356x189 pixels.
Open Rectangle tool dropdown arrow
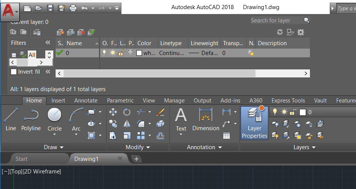coord(100,112)
